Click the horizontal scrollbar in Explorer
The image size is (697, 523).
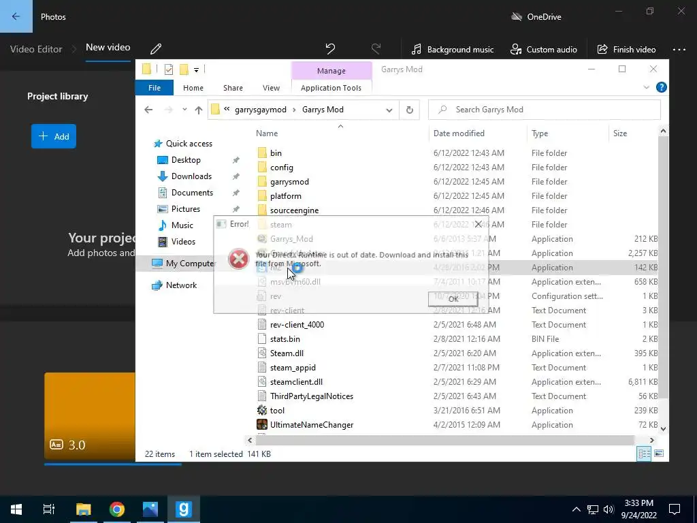tap(444, 440)
